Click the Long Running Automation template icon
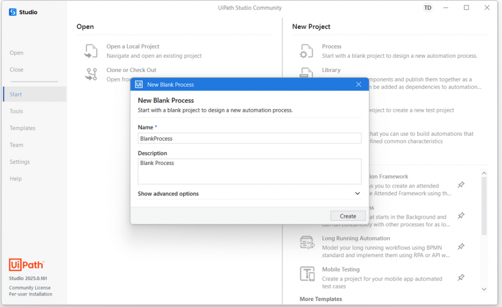 [x=307, y=243]
